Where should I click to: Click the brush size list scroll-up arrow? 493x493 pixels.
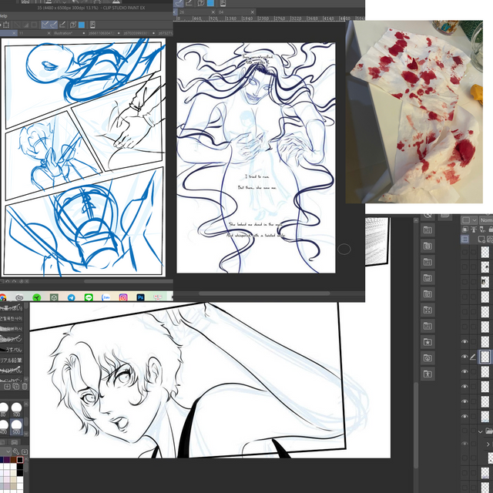coord(26,404)
